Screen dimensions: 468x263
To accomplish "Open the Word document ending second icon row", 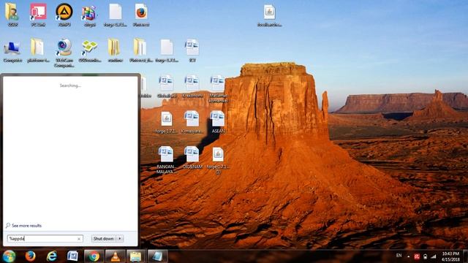I will (x=192, y=50).
